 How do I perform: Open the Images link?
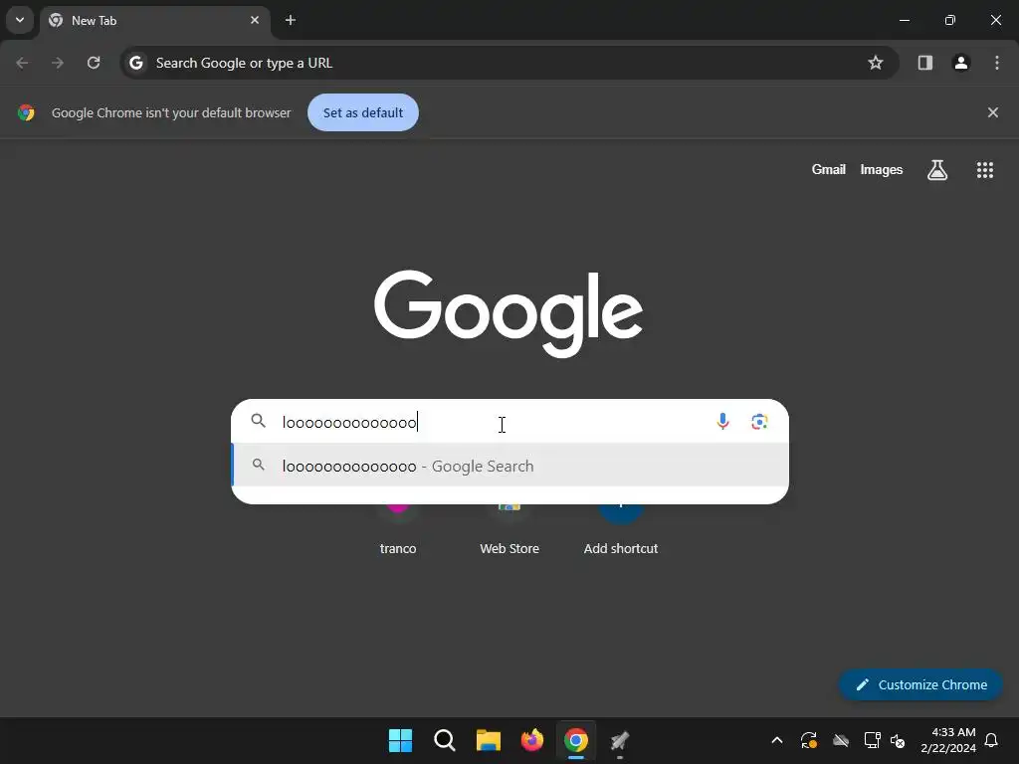tap(882, 169)
